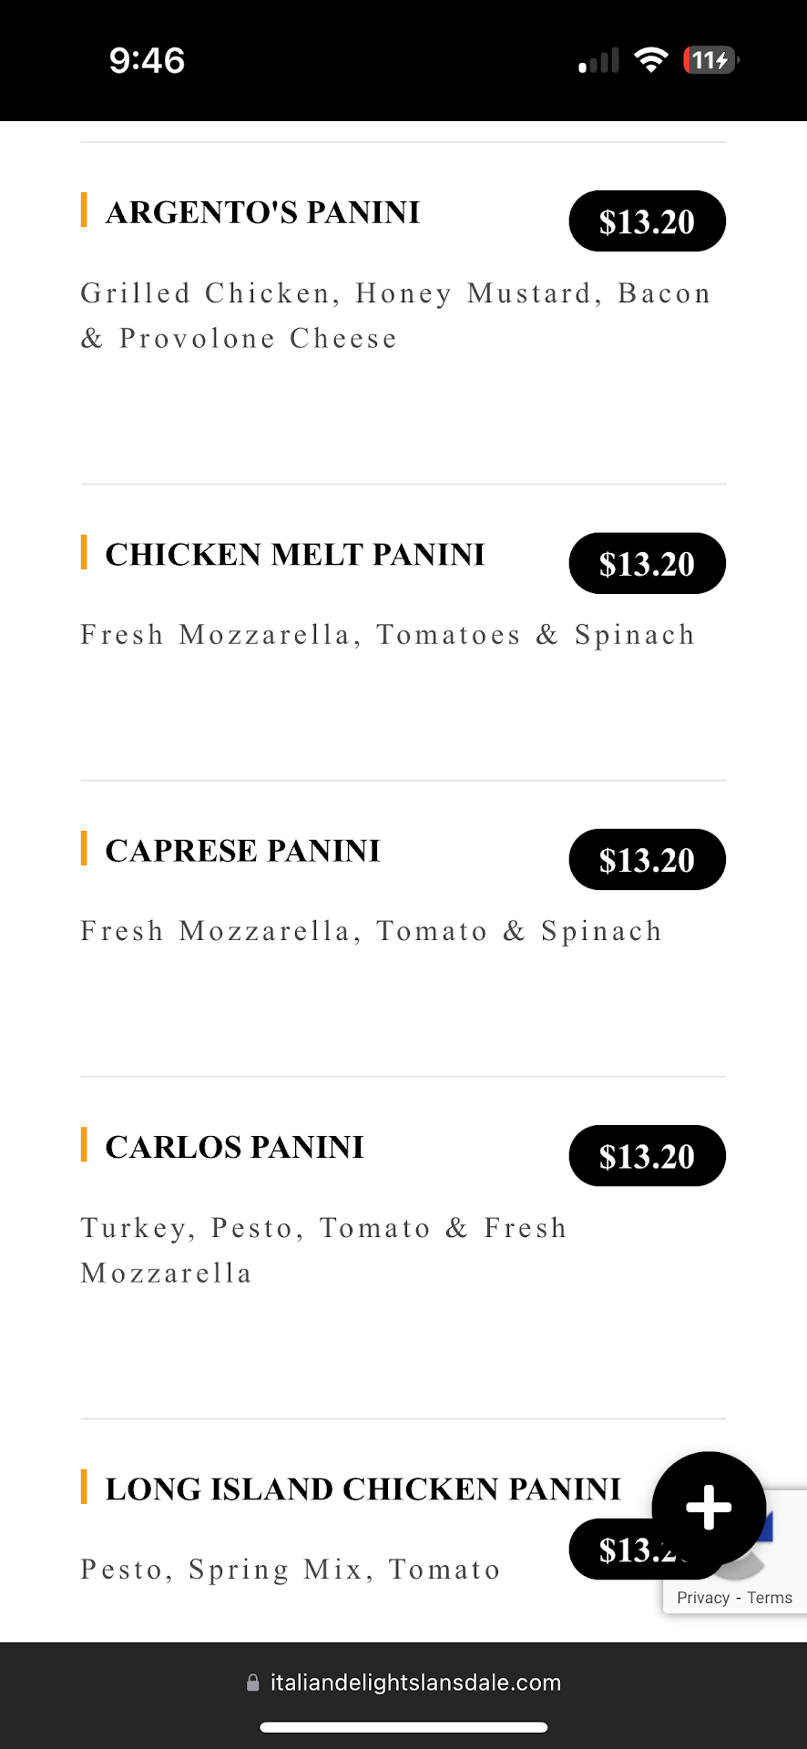Tap the black plus floating button

pyautogui.click(x=709, y=1508)
